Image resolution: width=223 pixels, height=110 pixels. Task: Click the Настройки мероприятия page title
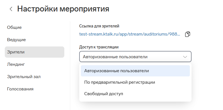point(63,9)
